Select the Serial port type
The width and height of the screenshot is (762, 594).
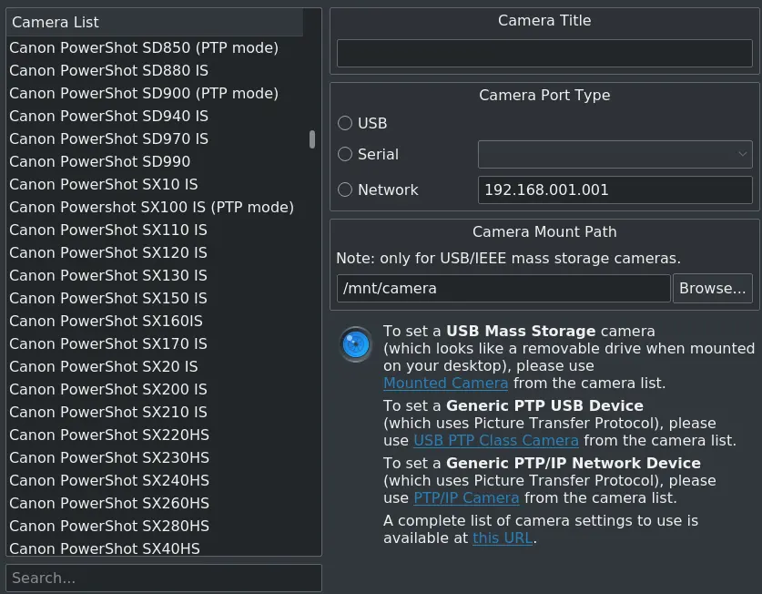pyautogui.click(x=346, y=154)
